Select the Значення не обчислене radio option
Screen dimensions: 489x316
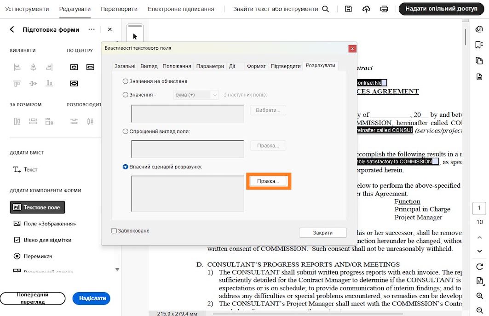point(125,81)
